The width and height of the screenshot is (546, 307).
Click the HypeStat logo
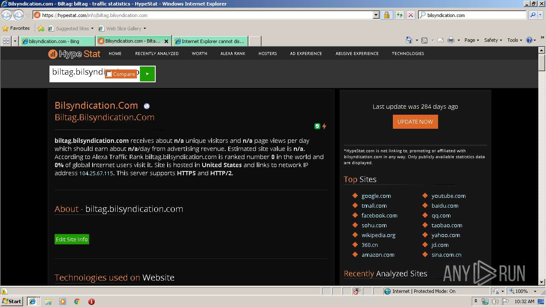[x=74, y=54]
